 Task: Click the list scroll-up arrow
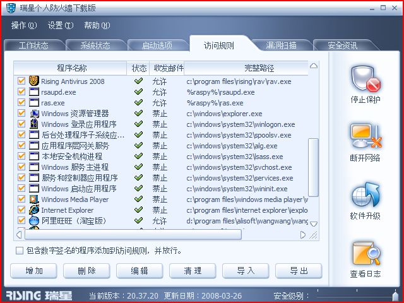click(314, 66)
